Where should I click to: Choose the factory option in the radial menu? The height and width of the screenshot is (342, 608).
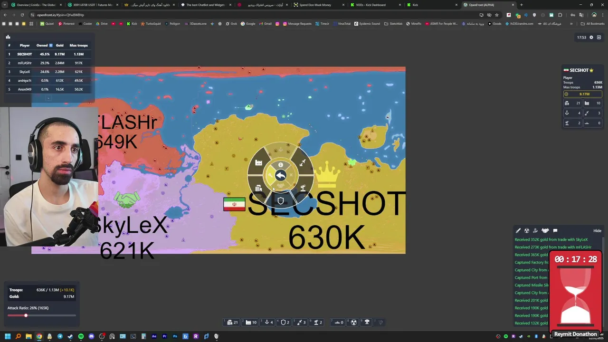[258, 163]
